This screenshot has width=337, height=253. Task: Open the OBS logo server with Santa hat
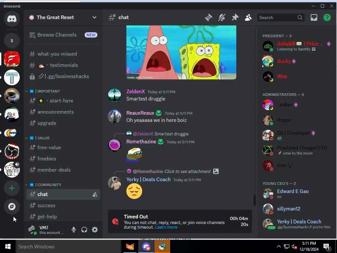12,151
